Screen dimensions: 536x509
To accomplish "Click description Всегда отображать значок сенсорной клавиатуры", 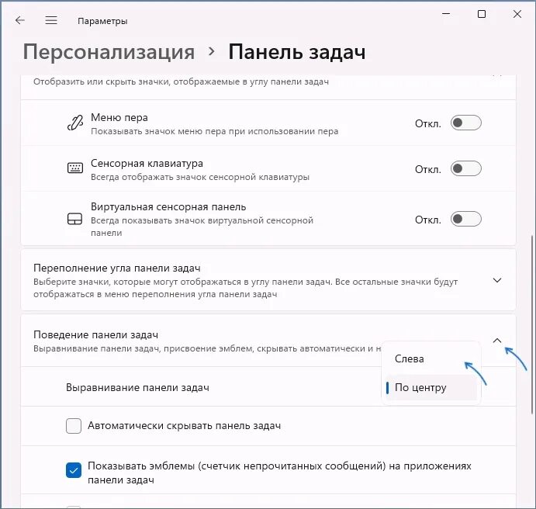I will pyautogui.click(x=200, y=177).
